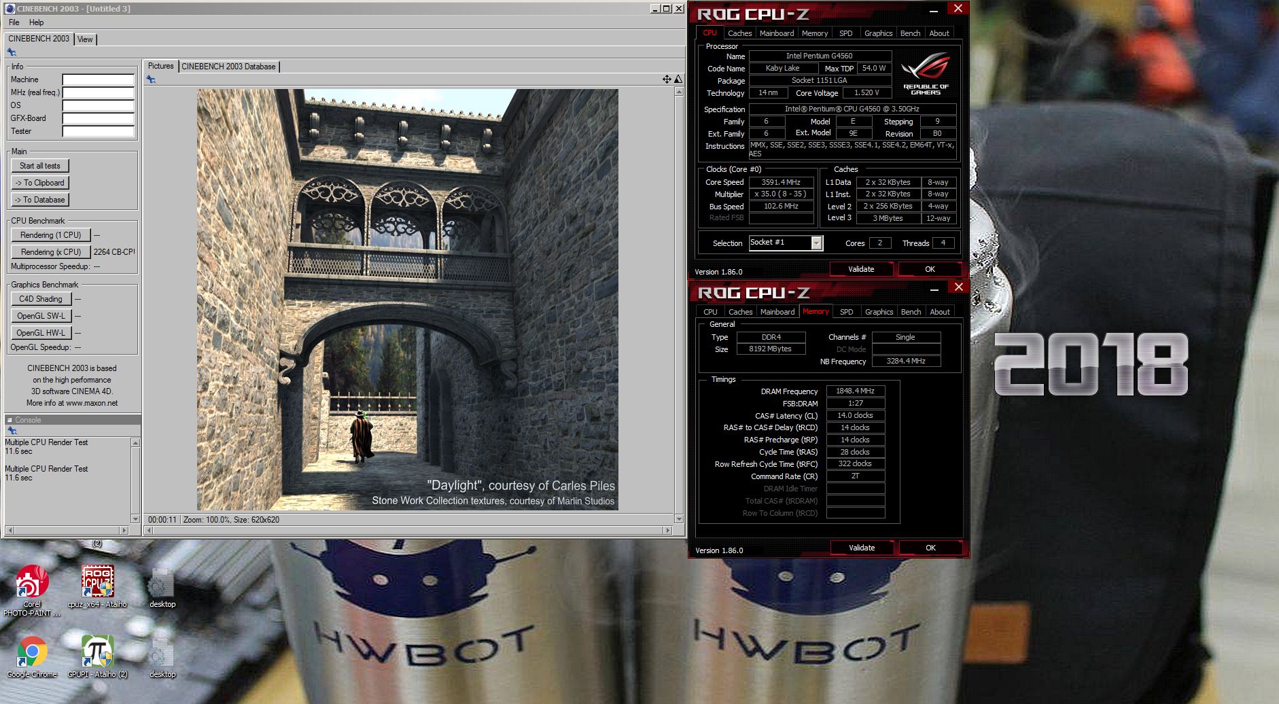Run Rendering (x CPU) benchmark
Viewport: 1279px width, 704px height.
tap(50, 252)
